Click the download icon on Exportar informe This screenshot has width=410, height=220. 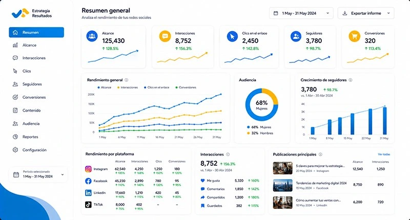click(345, 13)
